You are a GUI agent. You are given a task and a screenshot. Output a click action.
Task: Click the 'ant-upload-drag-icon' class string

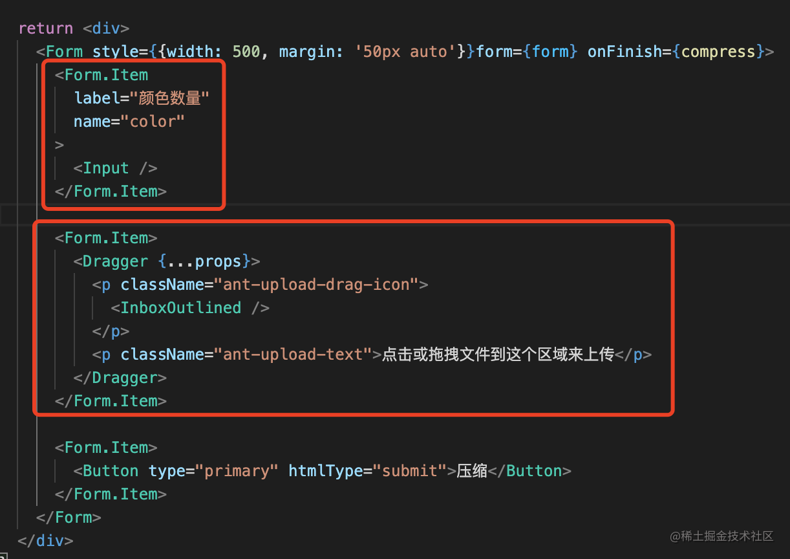[x=316, y=285]
